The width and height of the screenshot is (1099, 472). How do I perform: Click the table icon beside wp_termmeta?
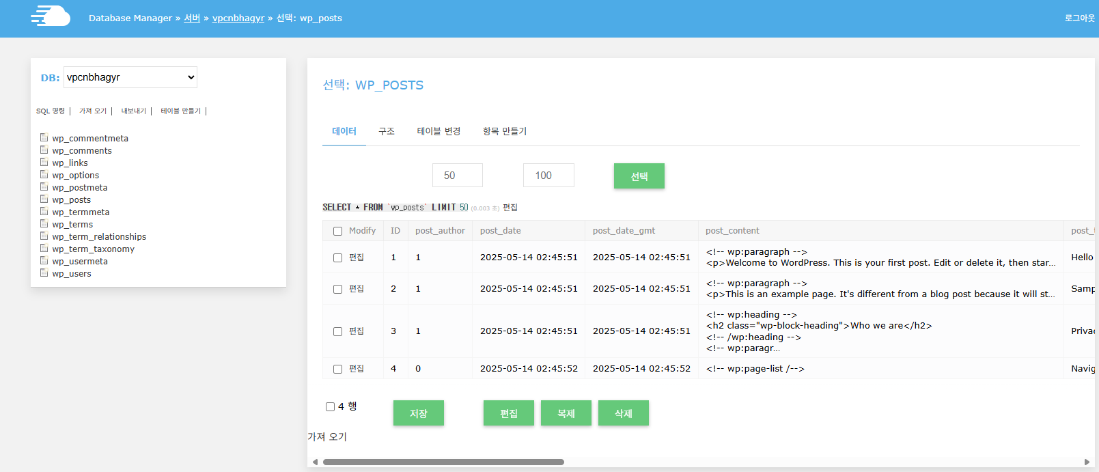44,211
